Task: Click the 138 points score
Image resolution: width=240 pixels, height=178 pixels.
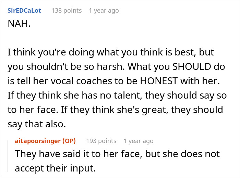Action: click(x=67, y=10)
